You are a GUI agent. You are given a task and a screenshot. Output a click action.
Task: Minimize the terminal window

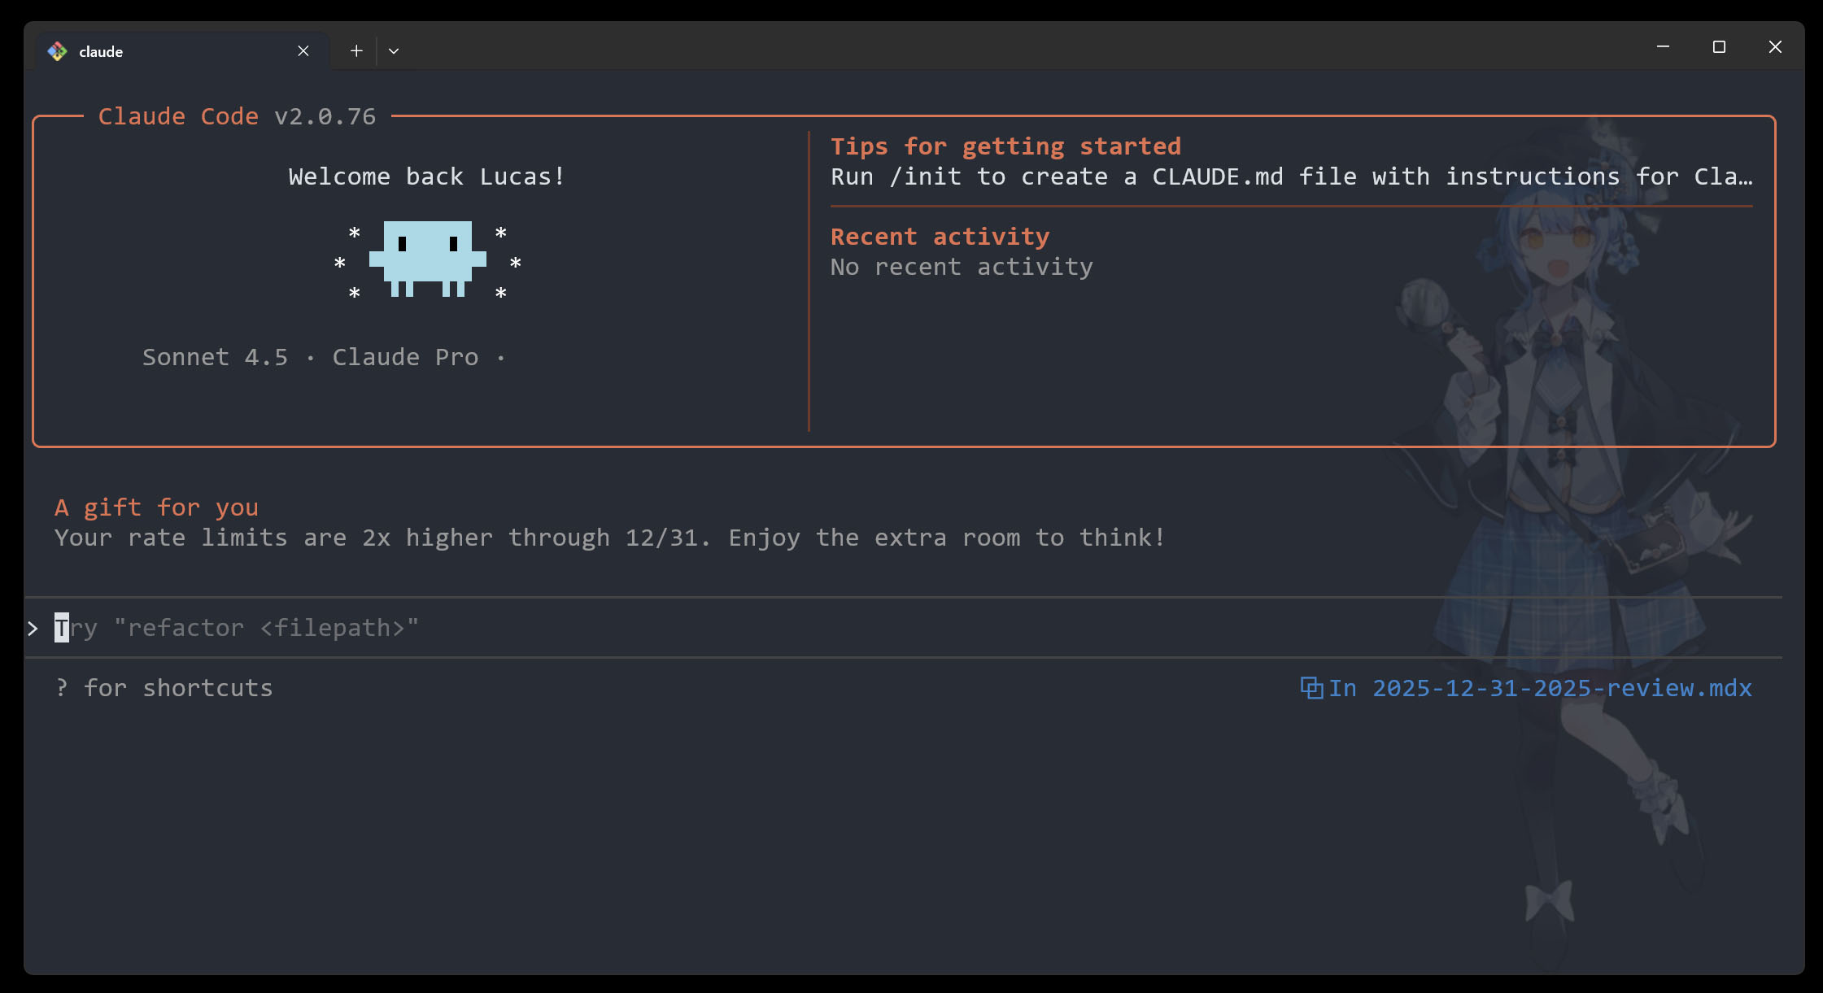tap(1663, 47)
